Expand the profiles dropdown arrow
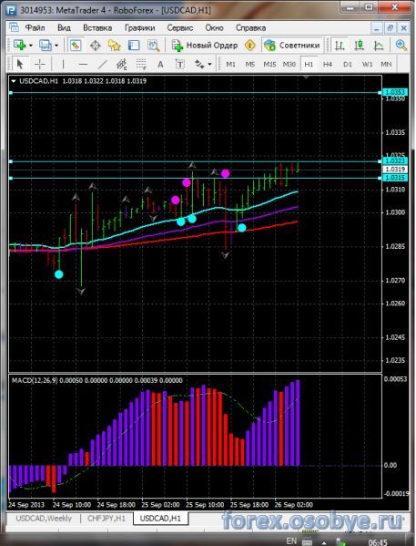The height and width of the screenshot is (546, 416). pos(56,46)
